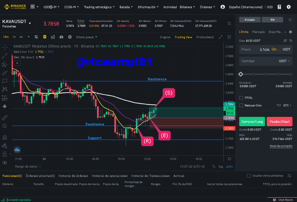The image size is (297, 202).
Task: Switch to the Trading View chart tab
Action: click(x=183, y=37)
